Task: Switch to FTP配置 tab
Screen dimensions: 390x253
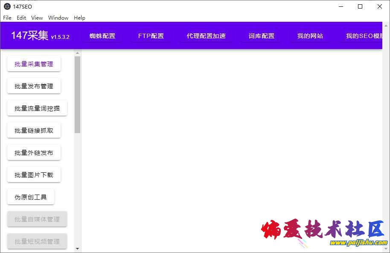Action: tap(151, 36)
